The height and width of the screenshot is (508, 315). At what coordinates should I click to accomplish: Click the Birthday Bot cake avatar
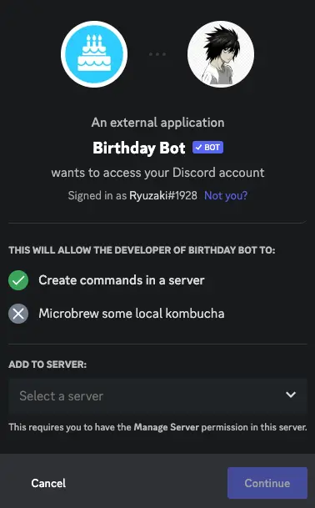coord(94,54)
